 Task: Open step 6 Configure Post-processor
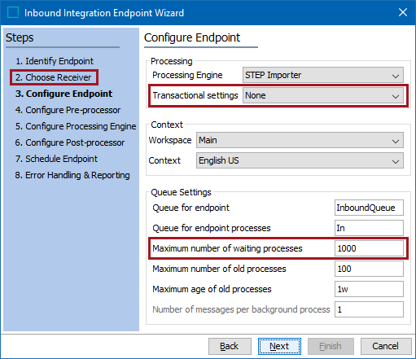pos(70,142)
